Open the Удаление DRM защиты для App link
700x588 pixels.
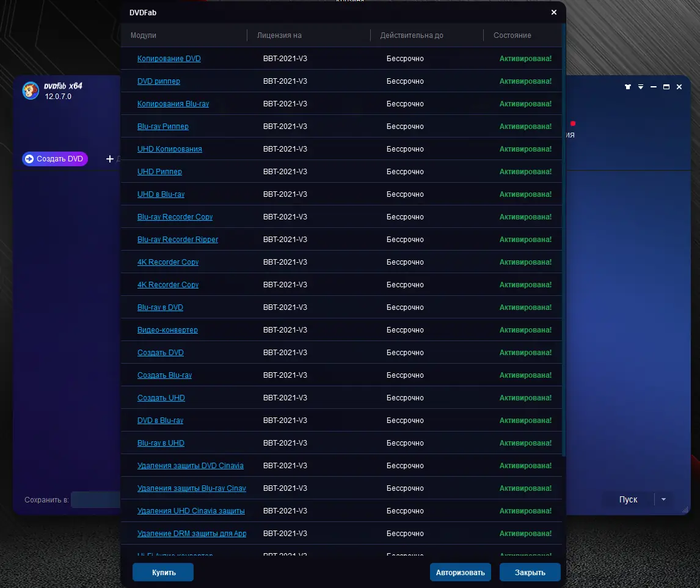coord(192,534)
